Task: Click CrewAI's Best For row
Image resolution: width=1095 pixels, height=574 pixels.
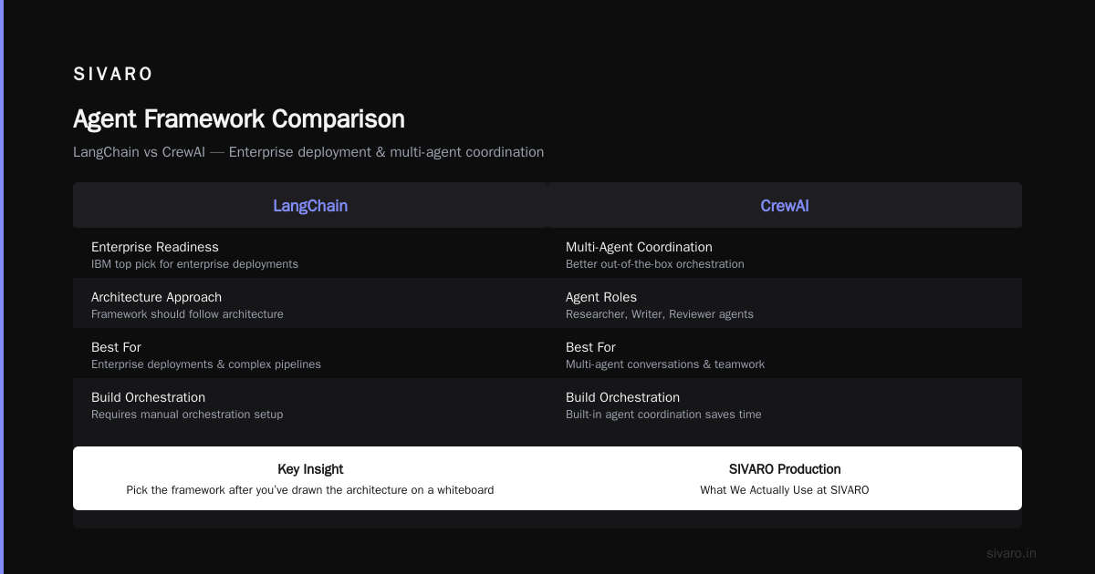Action: [x=785, y=354]
